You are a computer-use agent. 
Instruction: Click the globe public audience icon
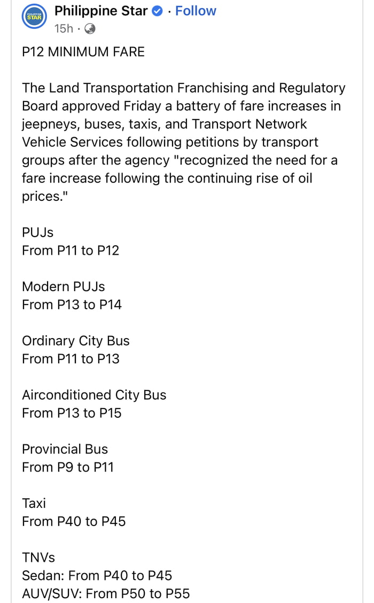90,29
